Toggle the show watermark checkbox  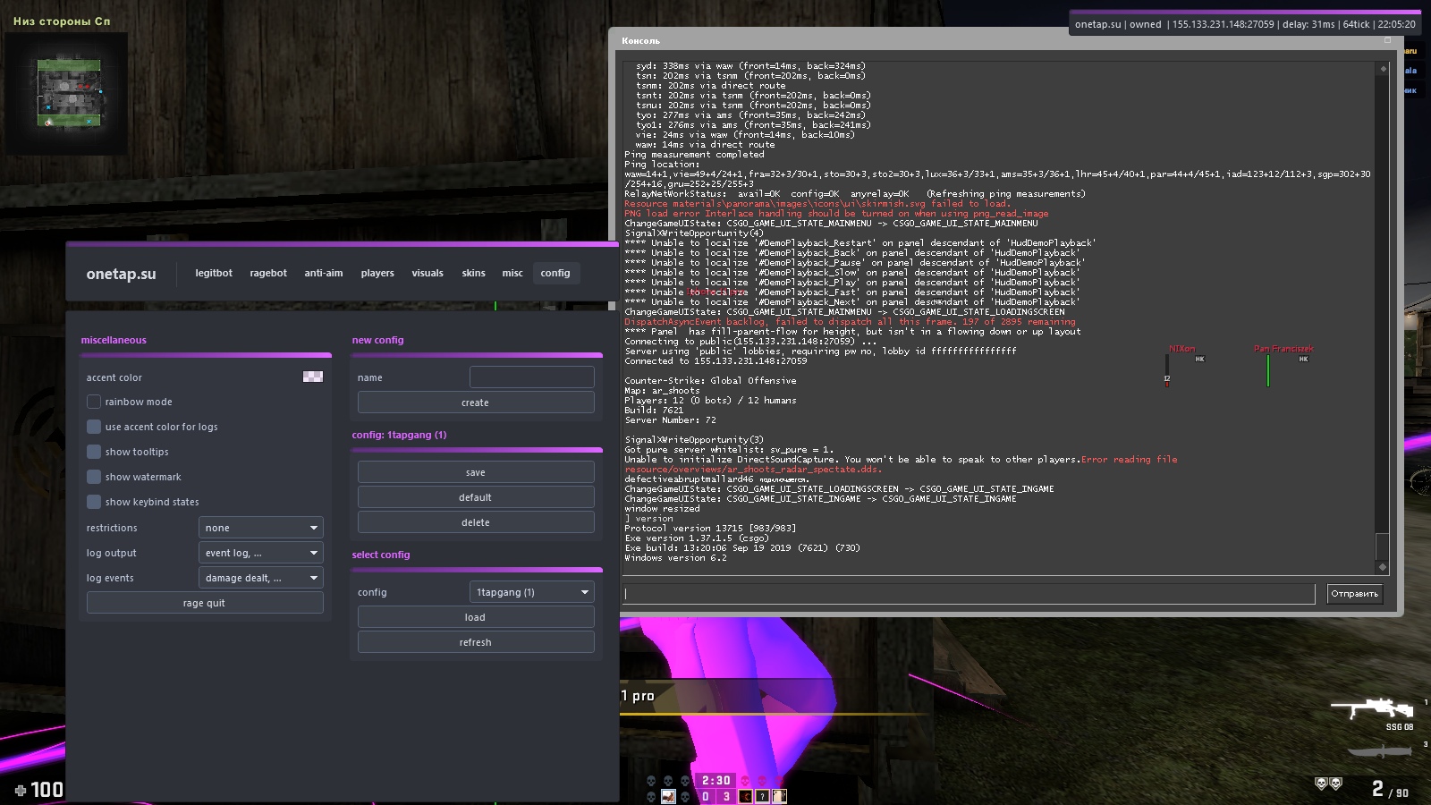[x=94, y=477]
